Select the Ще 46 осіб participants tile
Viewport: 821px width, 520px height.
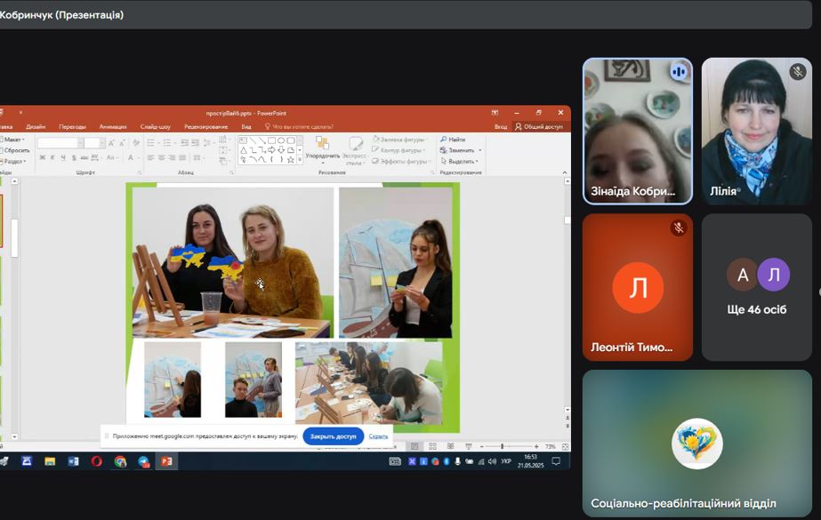(x=757, y=287)
